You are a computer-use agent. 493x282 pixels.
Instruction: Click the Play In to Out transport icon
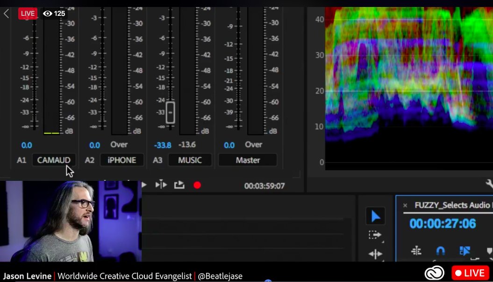click(162, 185)
